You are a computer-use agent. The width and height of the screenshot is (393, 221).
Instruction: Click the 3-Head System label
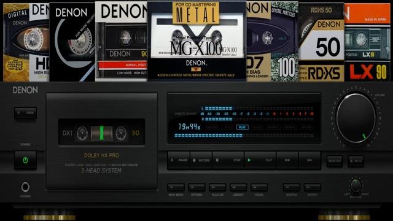tap(101, 171)
